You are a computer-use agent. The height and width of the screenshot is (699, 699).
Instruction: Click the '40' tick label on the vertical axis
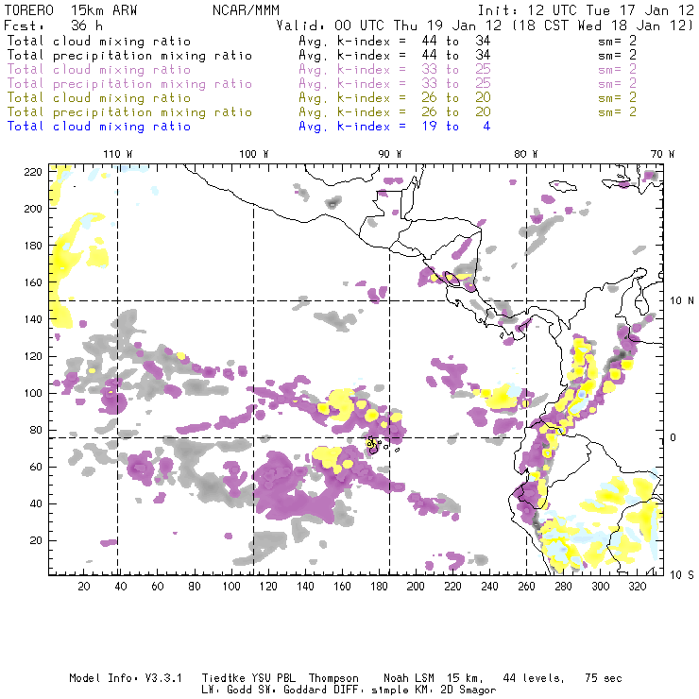point(36,503)
